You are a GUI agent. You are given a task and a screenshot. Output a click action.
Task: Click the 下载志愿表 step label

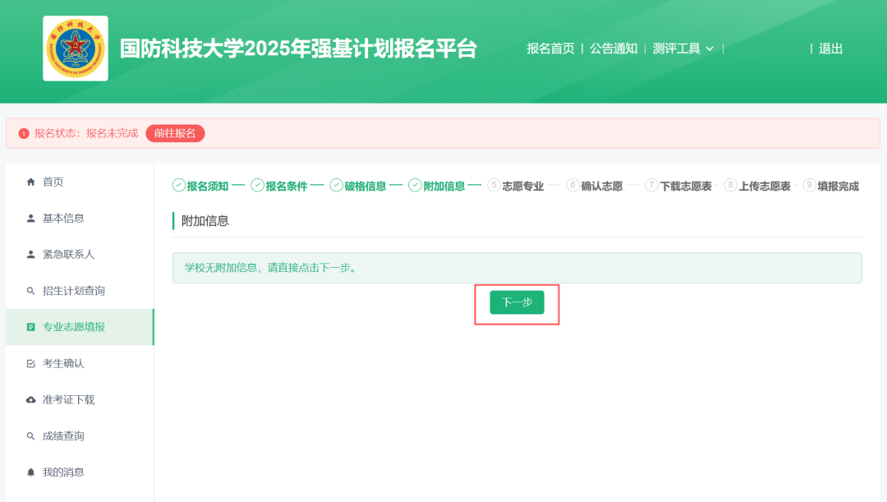pos(686,187)
